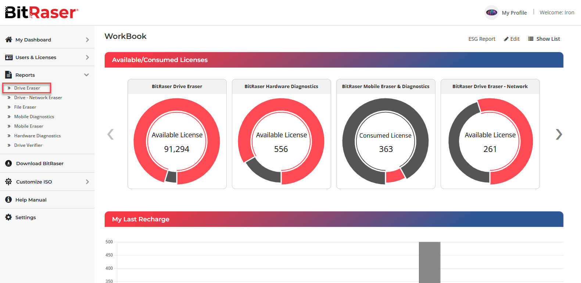Click the Download BitRaser arrow icon
This screenshot has width=581, height=283.
(8, 163)
